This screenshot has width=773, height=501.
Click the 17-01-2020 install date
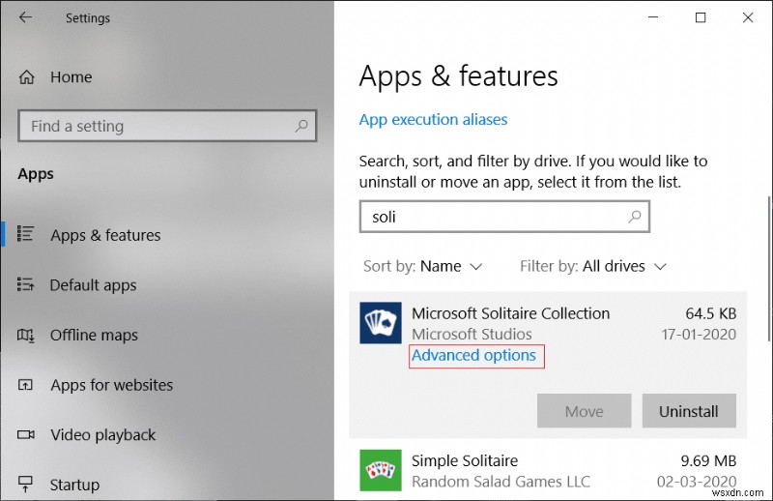[699, 335]
